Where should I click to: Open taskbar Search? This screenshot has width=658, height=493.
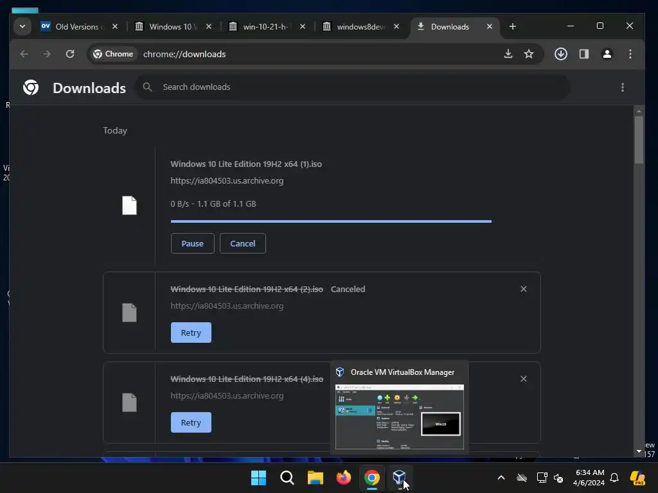(x=287, y=478)
